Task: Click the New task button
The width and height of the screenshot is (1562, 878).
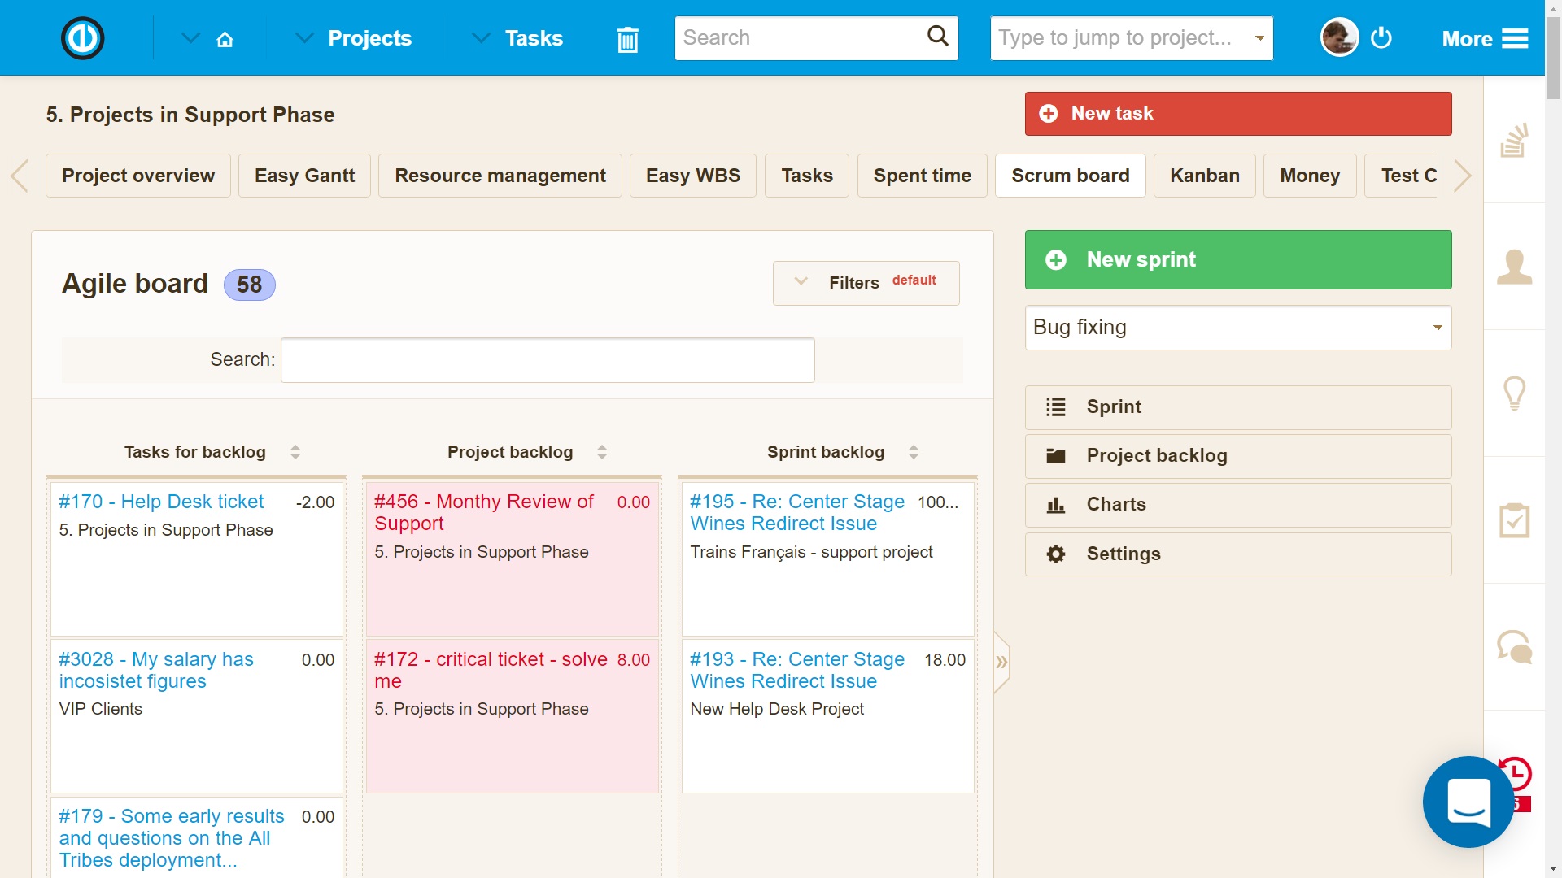Action: coord(1237,114)
